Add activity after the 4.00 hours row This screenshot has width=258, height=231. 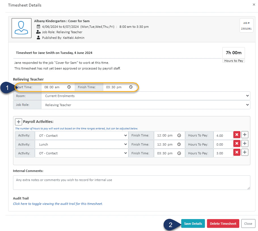tap(245, 135)
